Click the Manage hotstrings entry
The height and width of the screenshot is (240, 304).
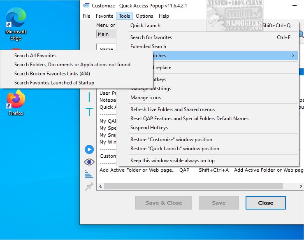tap(207, 89)
